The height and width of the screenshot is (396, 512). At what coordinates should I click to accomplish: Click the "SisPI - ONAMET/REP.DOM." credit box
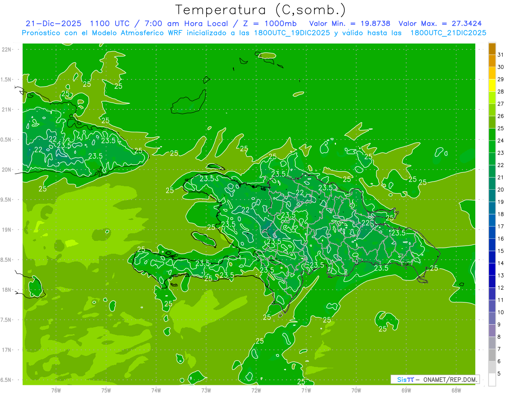coord(435,379)
